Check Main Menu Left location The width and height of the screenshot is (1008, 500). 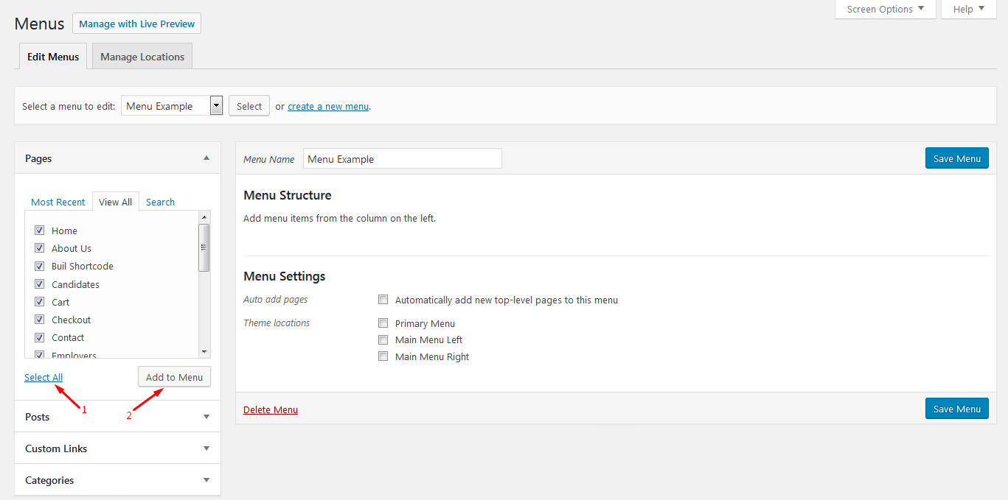tap(383, 340)
